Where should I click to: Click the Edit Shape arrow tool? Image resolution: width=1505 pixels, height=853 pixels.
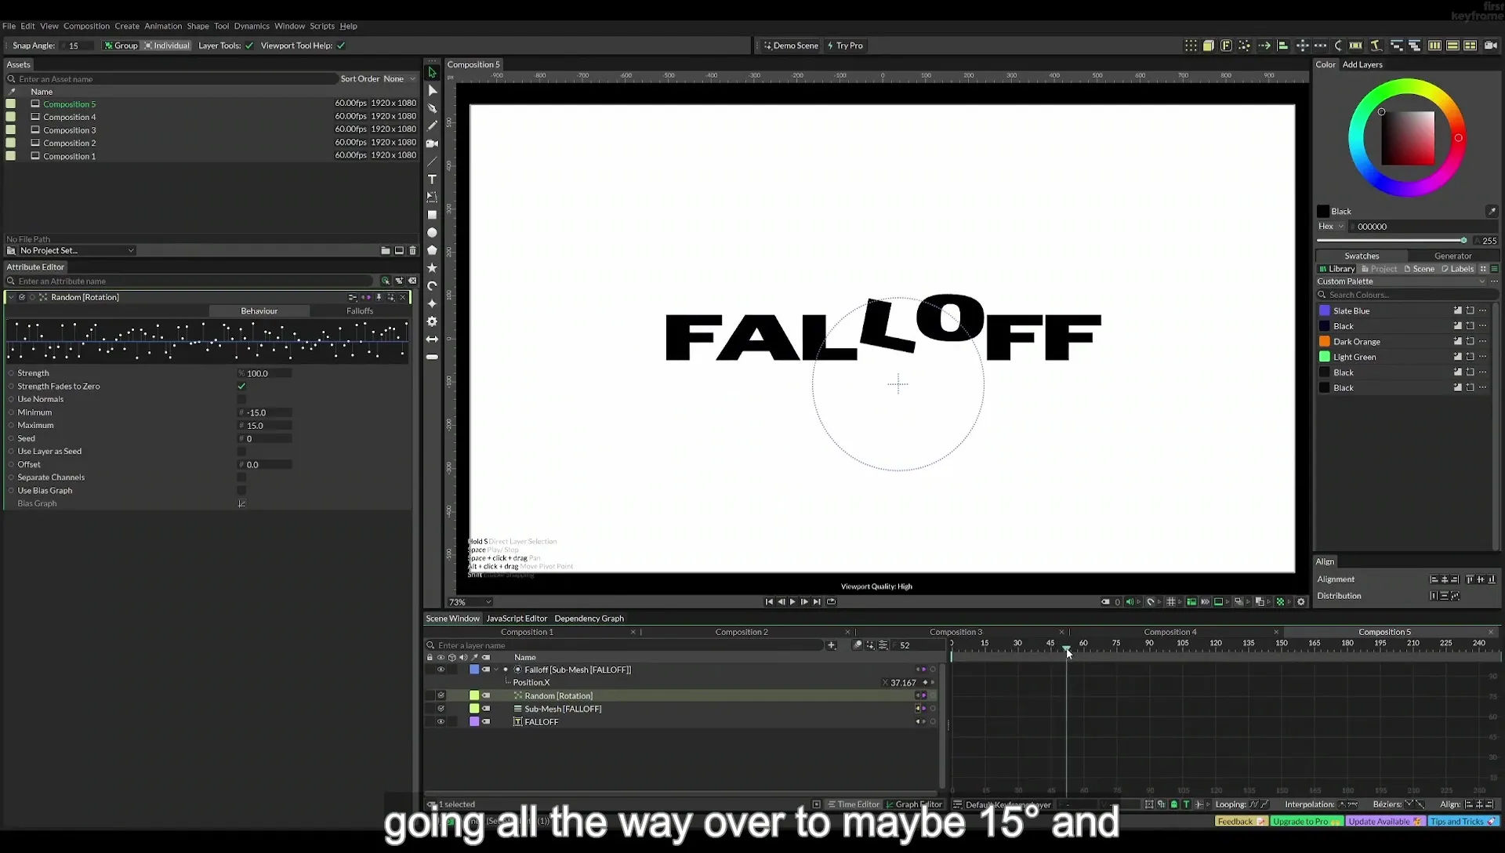point(432,90)
